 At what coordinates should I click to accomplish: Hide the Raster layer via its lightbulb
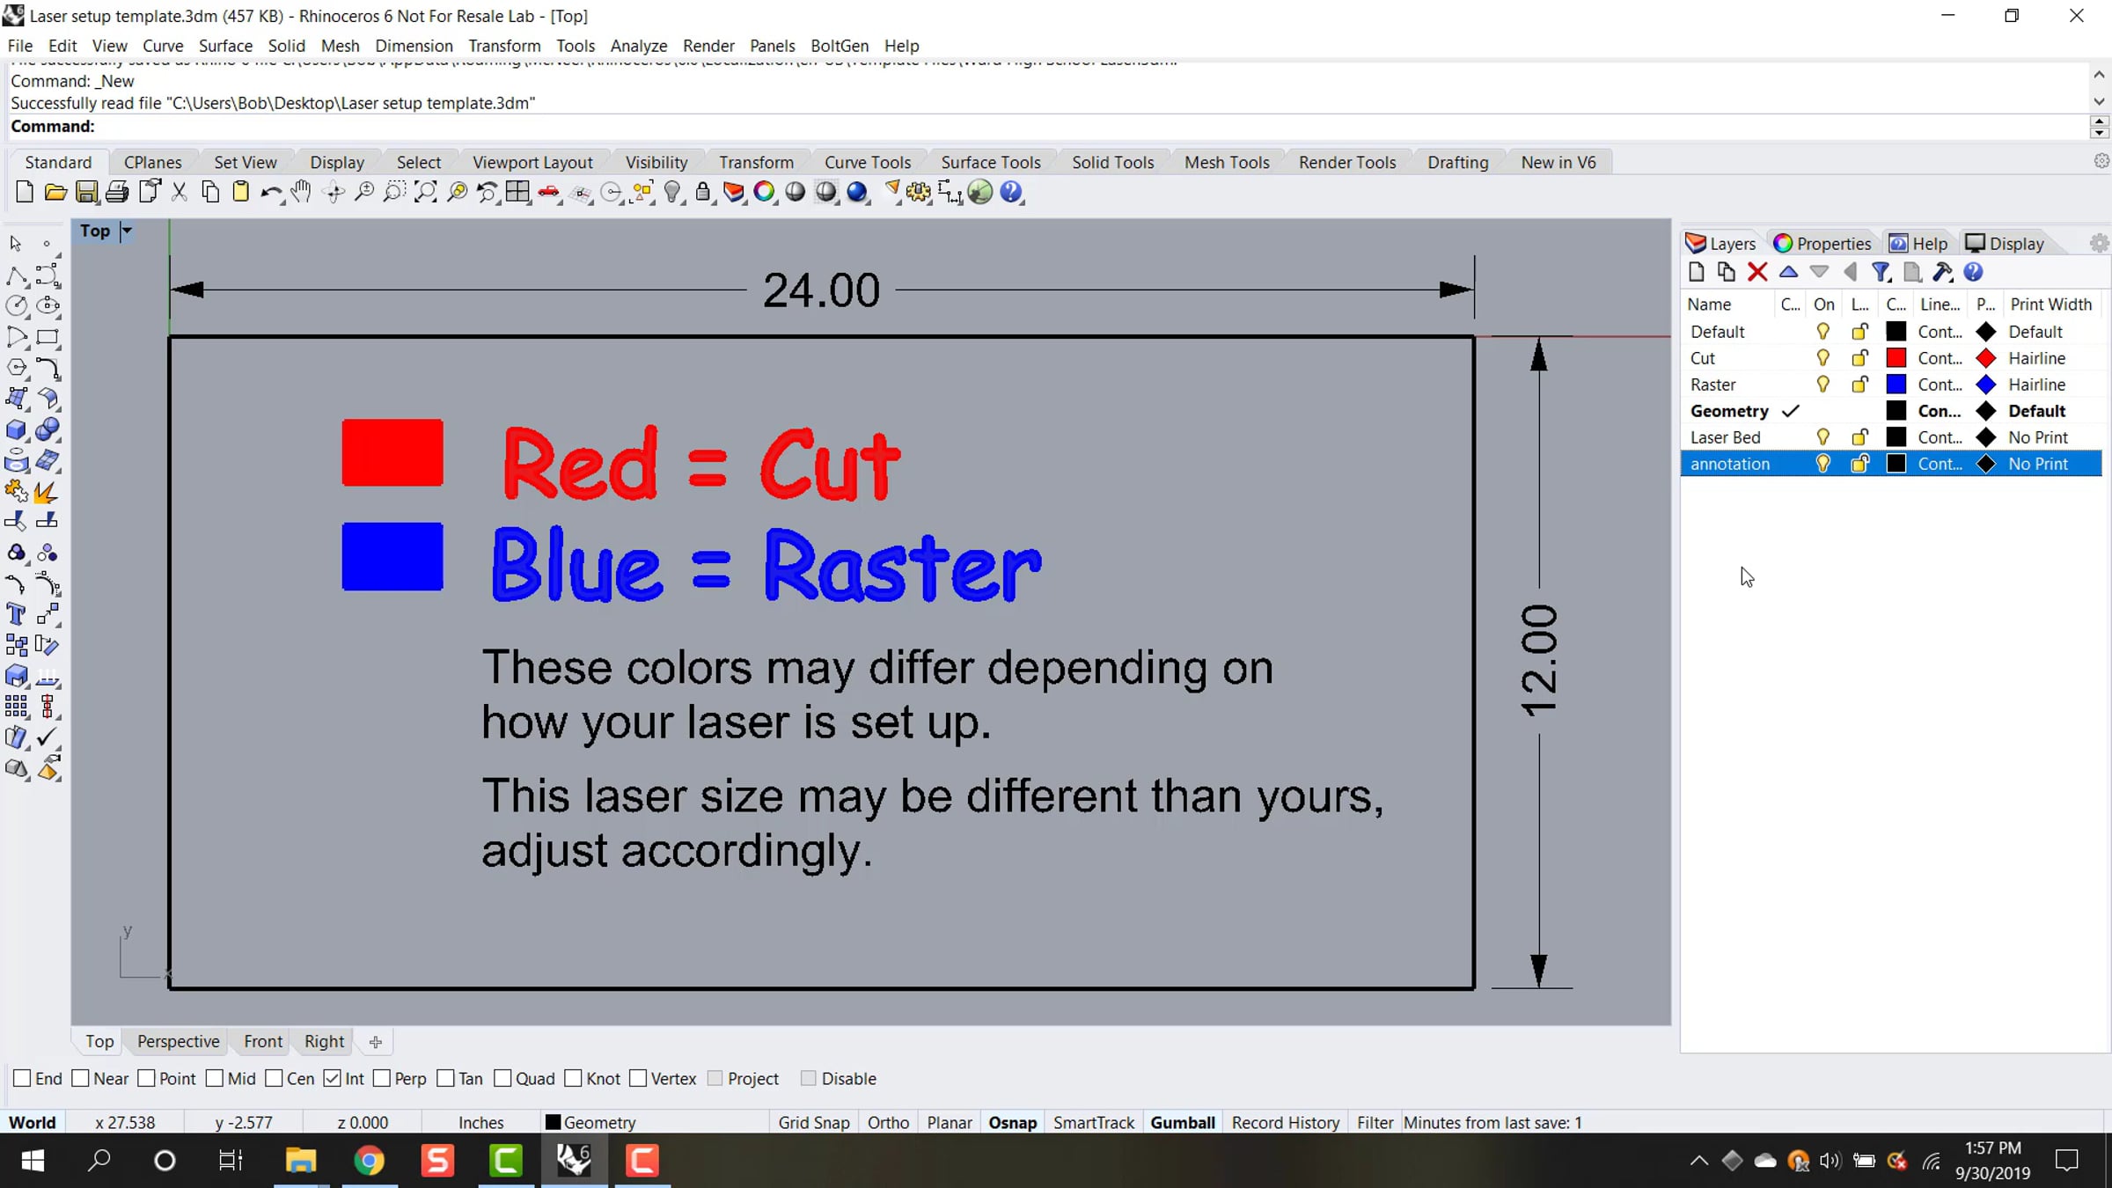1823,385
